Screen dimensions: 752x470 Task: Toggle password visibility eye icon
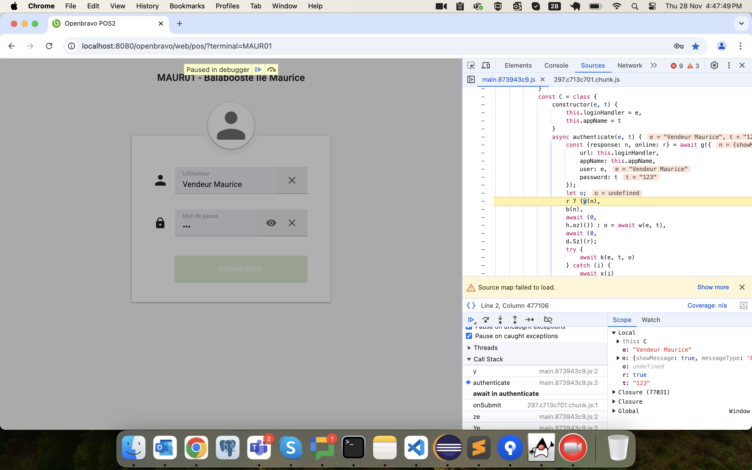(x=271, y=223)
